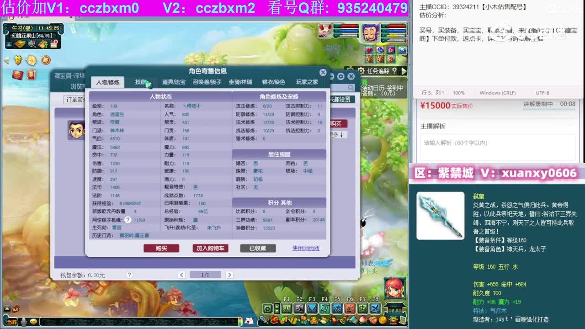Use the F1 skill shortcut slot

click(287, 308)
